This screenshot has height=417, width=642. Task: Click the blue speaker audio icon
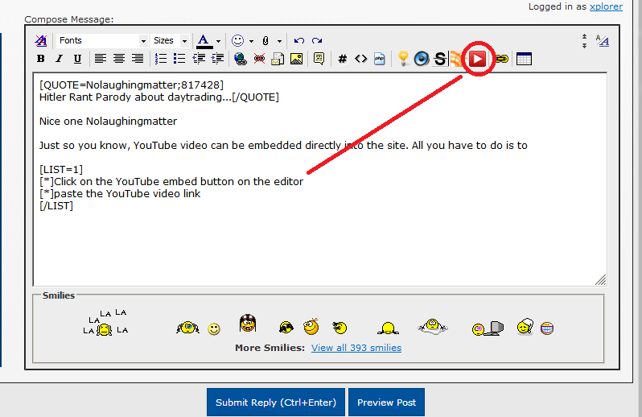[x=422, y=59]
